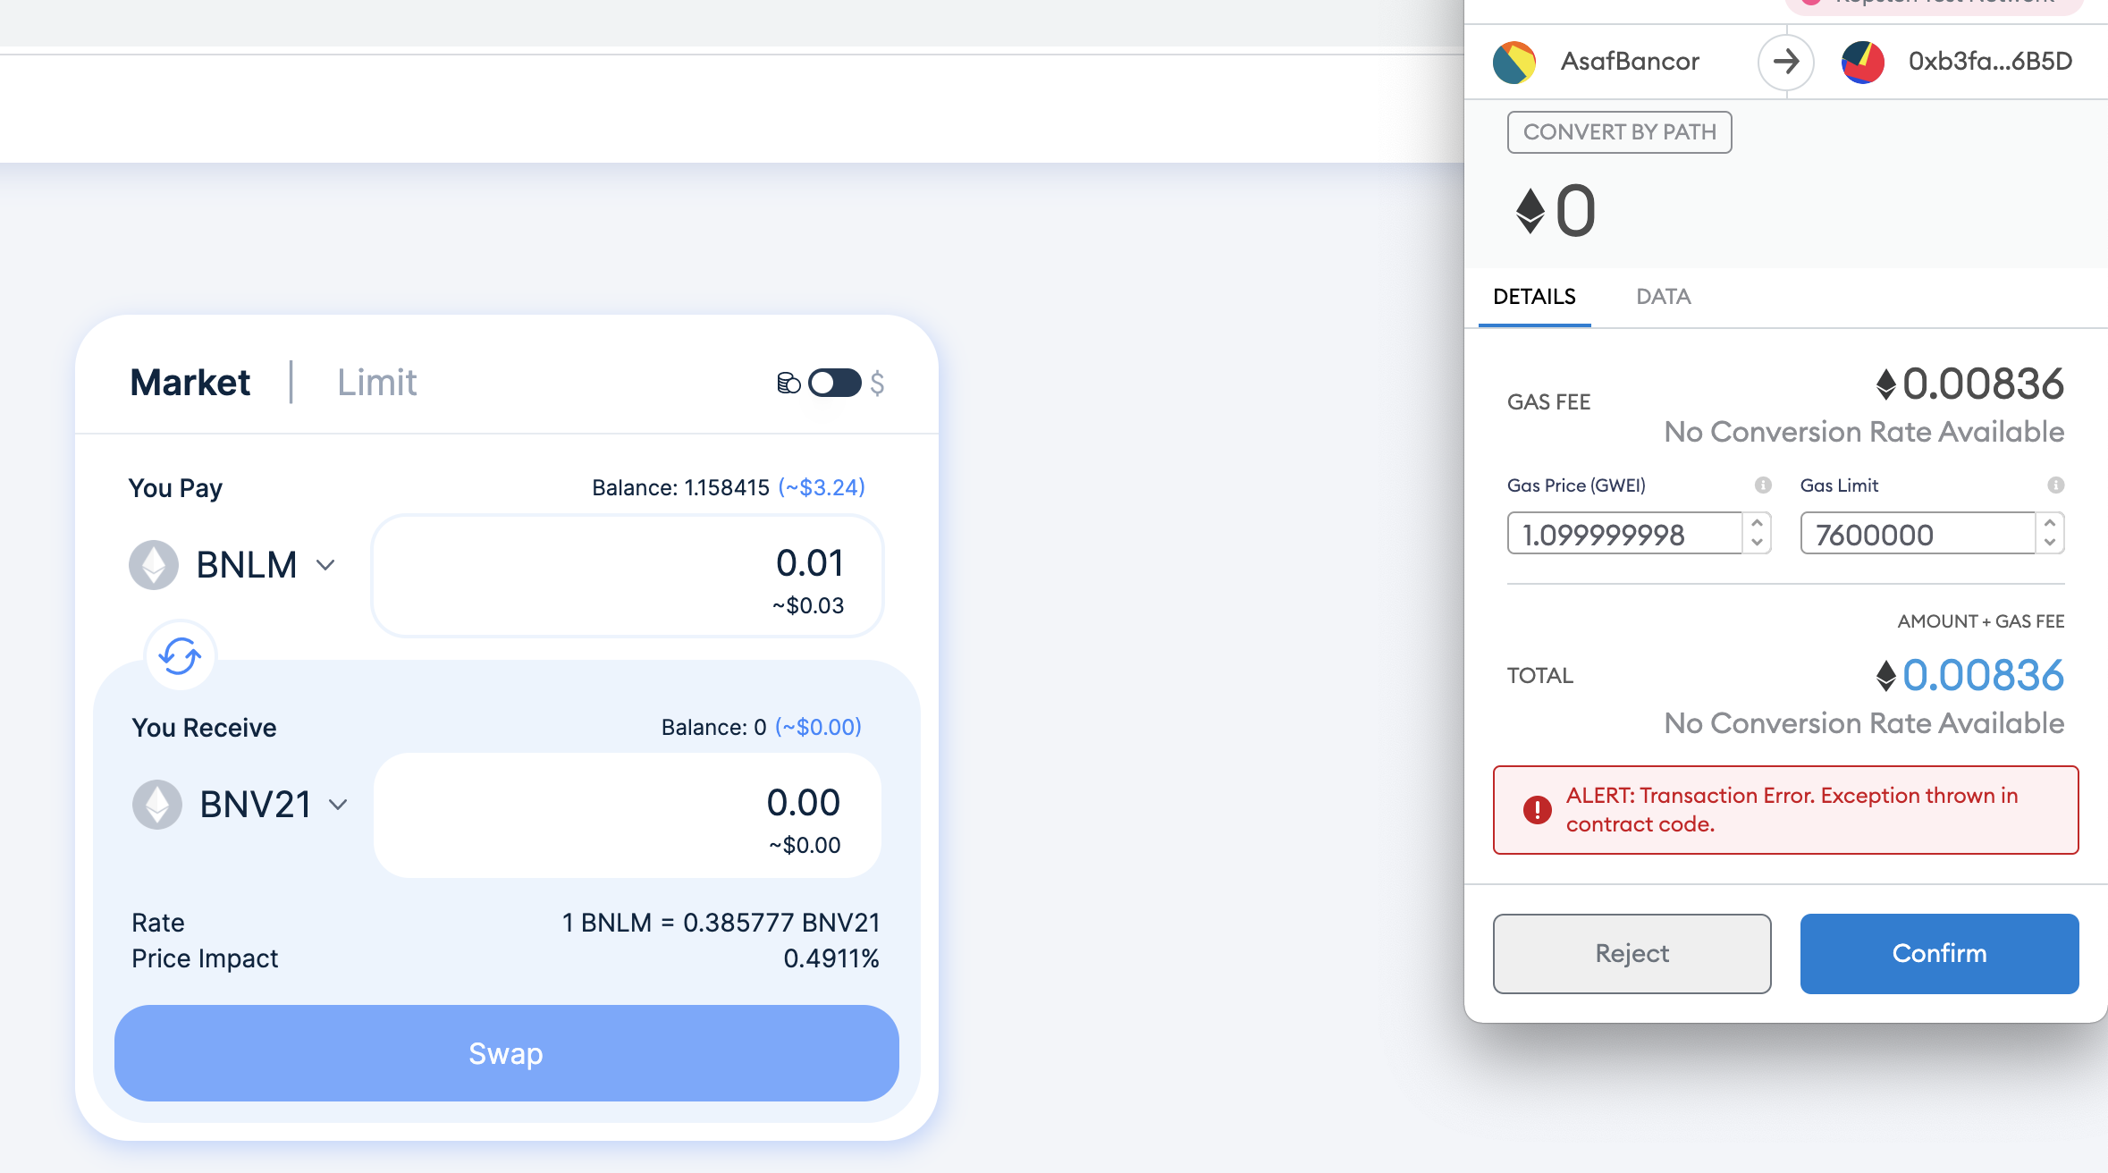Click the arrow icon between accounts
This screenshot has height=1173, width=2108.
(x=1785, y=62)
